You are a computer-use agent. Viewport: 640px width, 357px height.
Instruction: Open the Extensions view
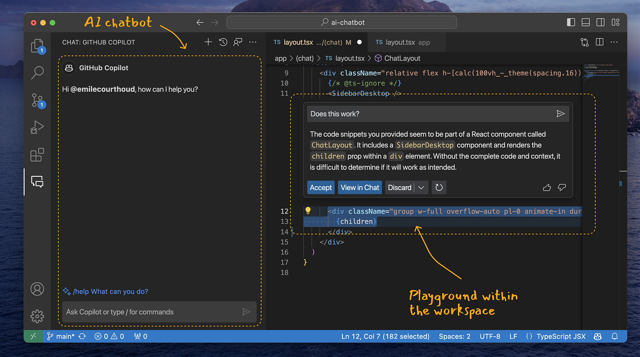coord(37,155)
